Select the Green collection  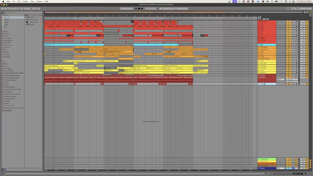coord(13,24)
